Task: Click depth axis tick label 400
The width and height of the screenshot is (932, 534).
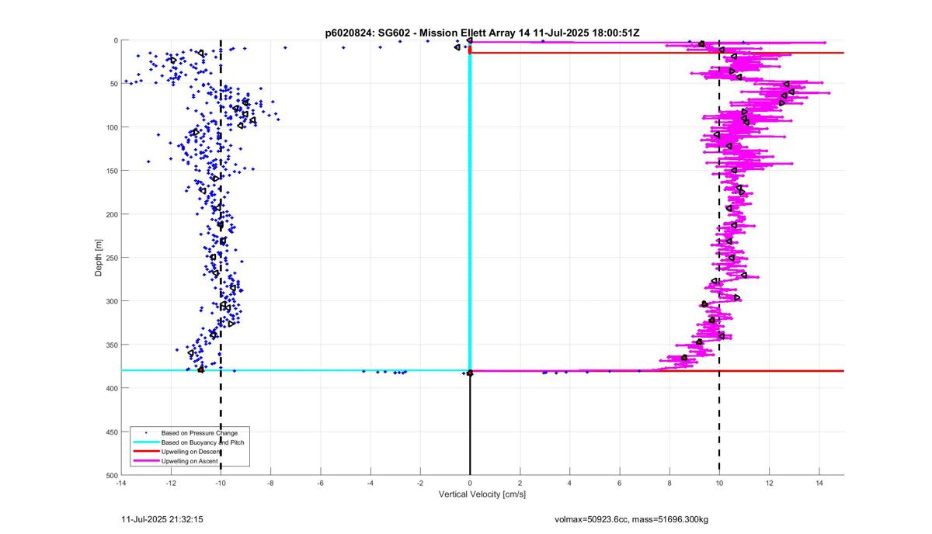Action: point(111,388)
